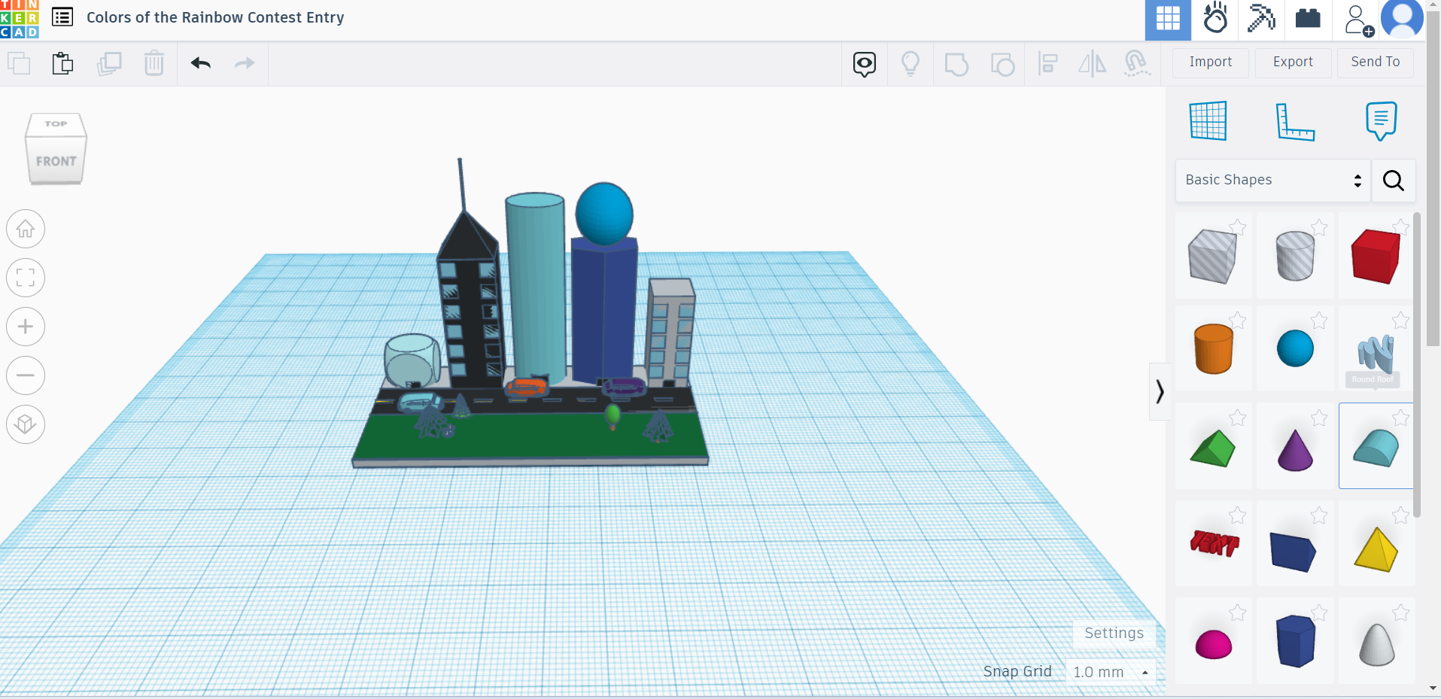1441x699 pixels.
Task: Click Send To in the top bar
Action: click(x=1375, y=62)
